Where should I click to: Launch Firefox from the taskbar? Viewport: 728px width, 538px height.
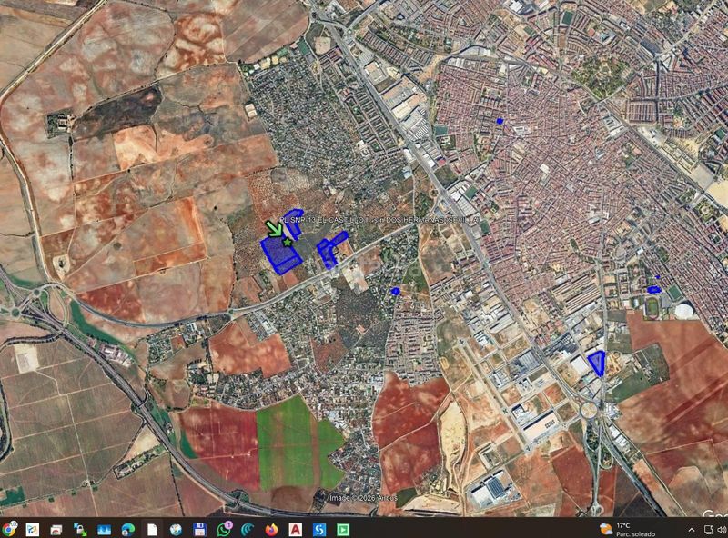pos(271,529)
